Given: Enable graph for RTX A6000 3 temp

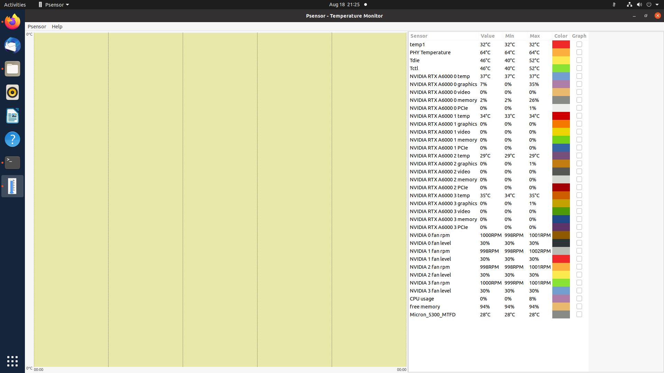Looking at the screenshot, I should [x=579, y=195].
